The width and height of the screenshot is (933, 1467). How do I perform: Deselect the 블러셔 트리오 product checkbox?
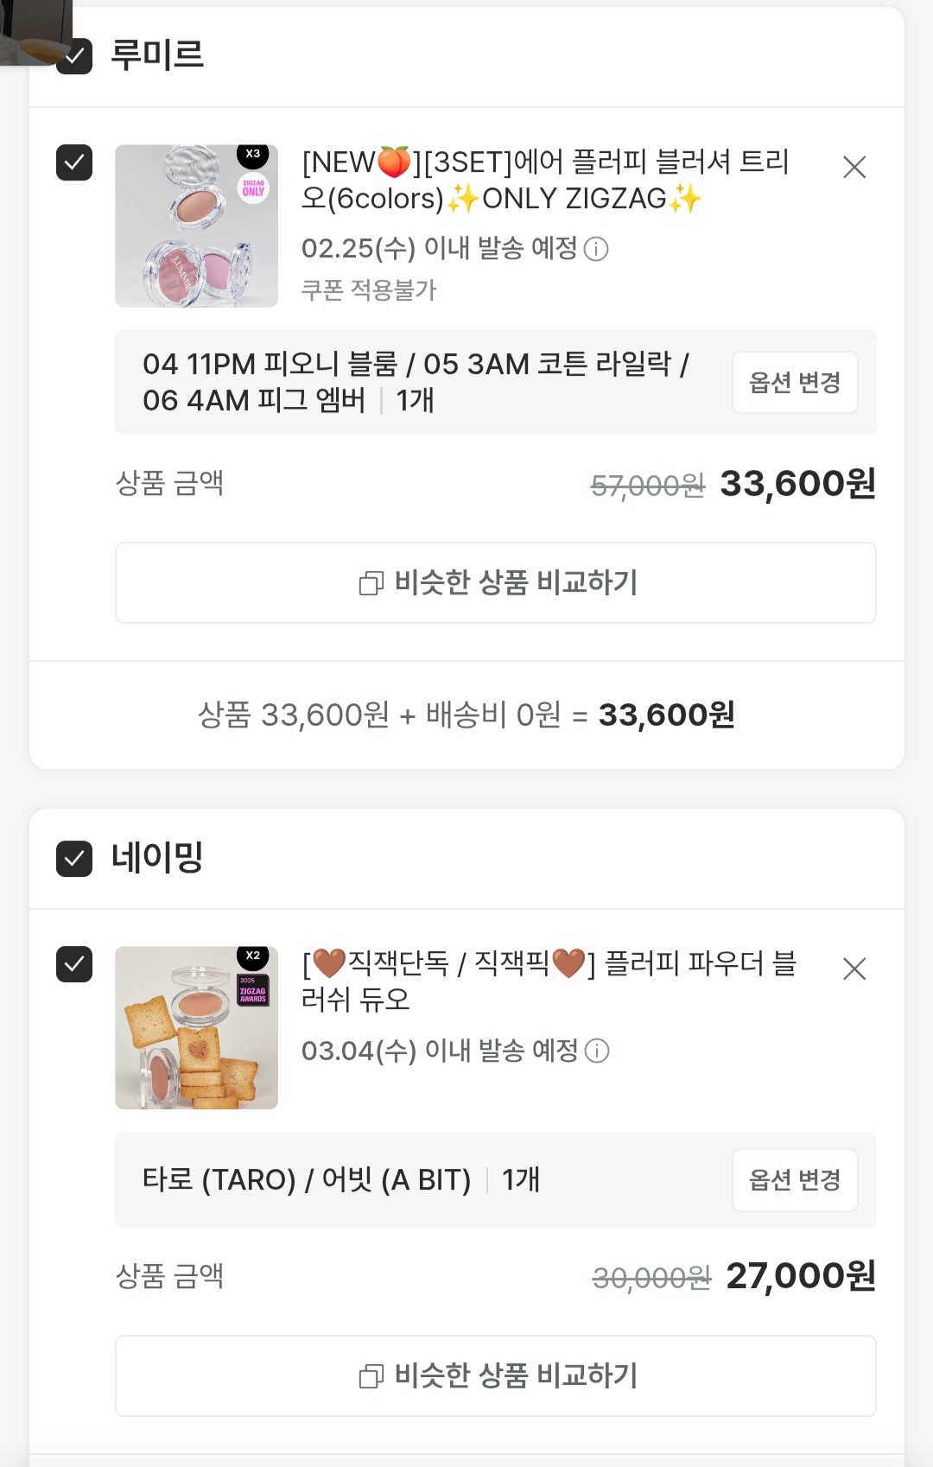[x=74, y=162]
